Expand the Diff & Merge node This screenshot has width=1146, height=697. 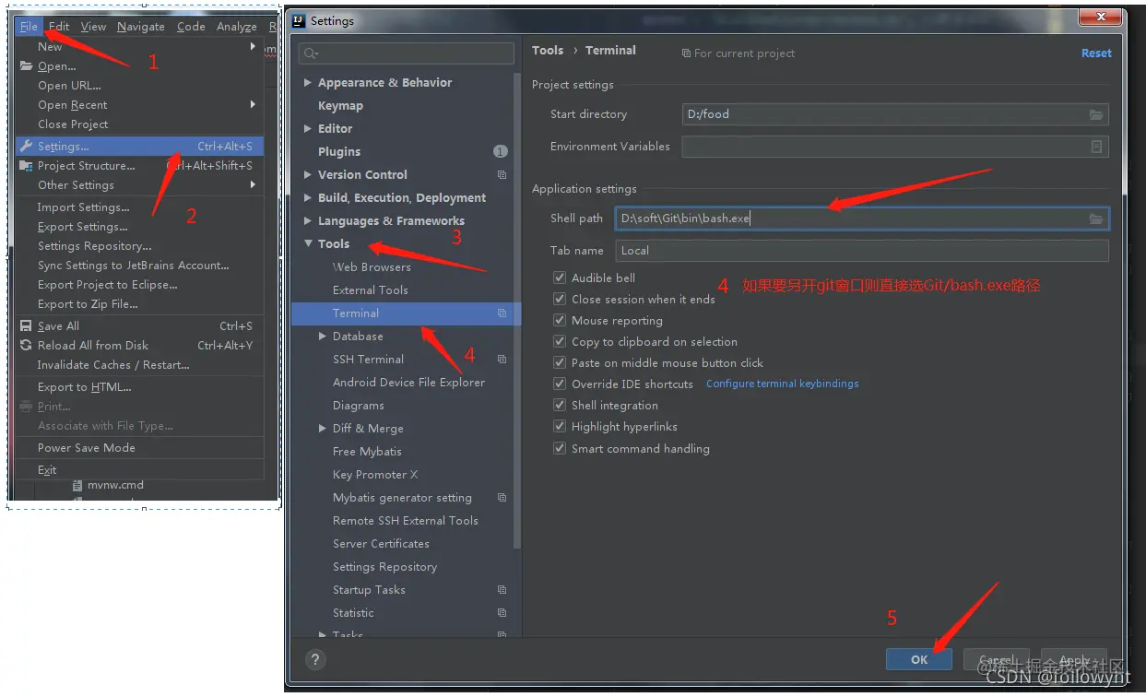323,429
